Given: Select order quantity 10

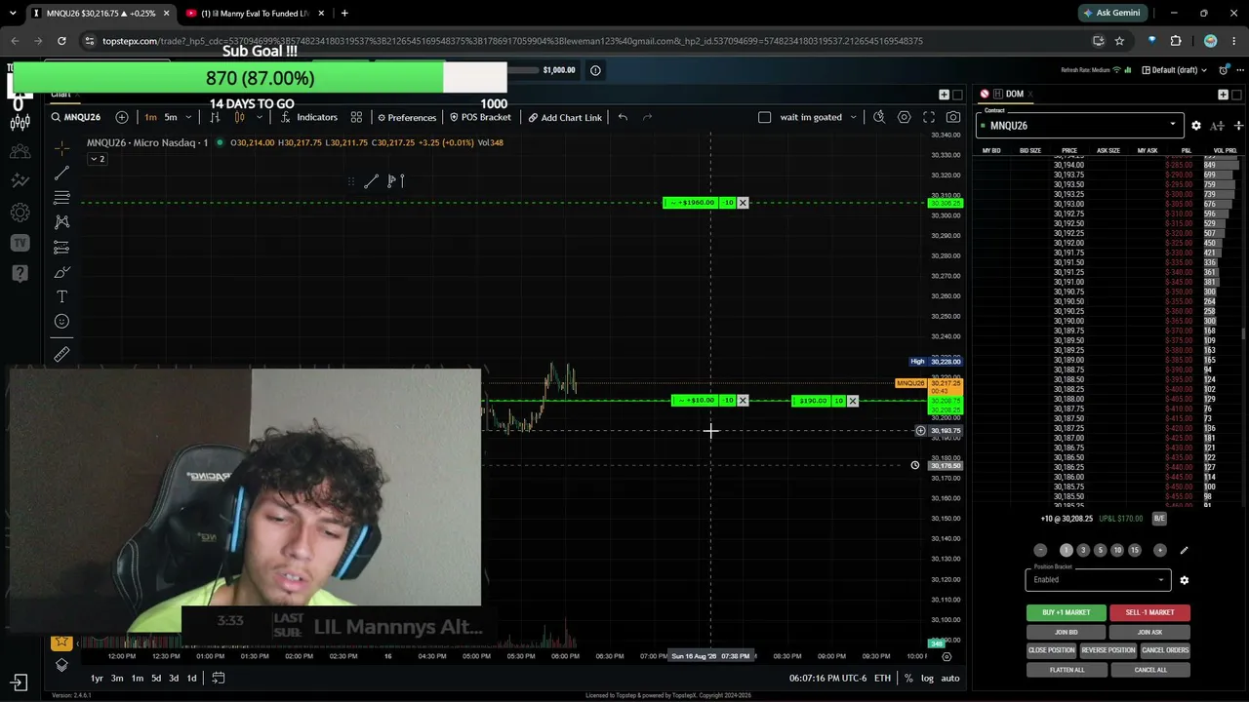Looking at the screenshot, I should 1117,550.
